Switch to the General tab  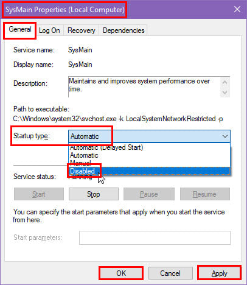pos(20,30)
